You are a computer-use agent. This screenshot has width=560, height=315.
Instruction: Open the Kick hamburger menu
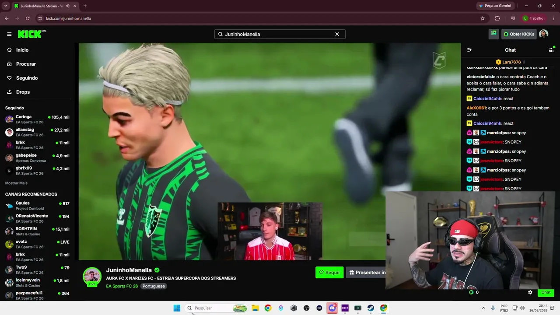tap(9, 34)
